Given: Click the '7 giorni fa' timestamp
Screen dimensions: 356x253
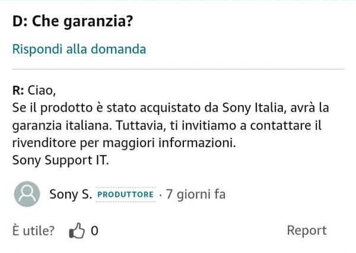Looking at the screenshot, I should click(196, 194).
